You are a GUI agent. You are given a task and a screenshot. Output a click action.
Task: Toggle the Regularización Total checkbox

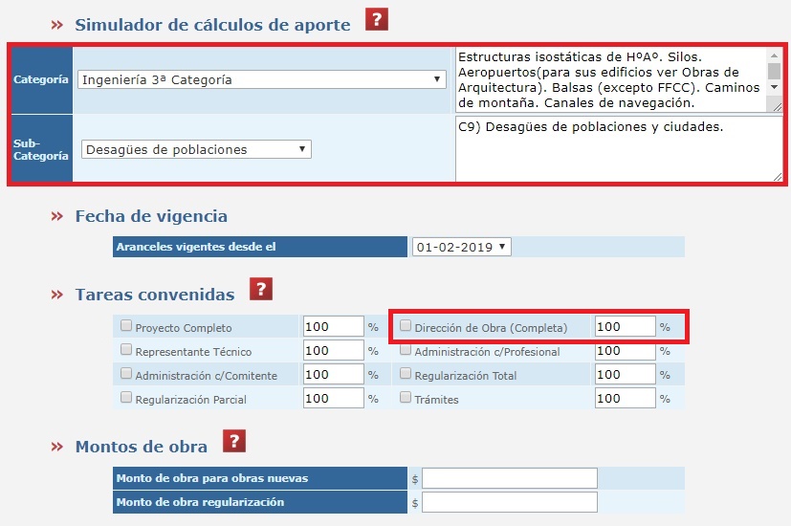point(406,374)
